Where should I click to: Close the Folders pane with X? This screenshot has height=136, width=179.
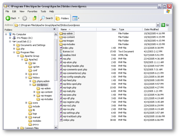[54, 29]
